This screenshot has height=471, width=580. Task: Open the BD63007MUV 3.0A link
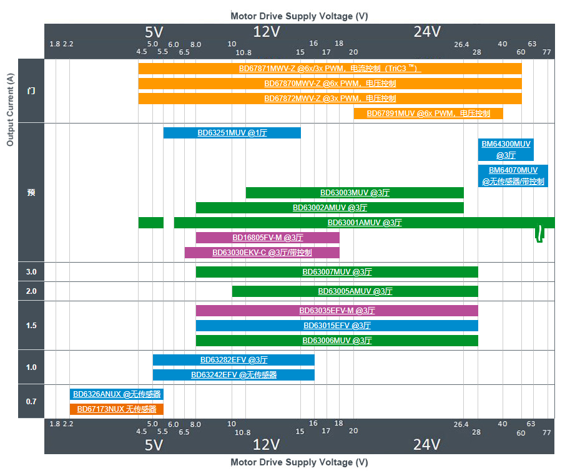337,272
